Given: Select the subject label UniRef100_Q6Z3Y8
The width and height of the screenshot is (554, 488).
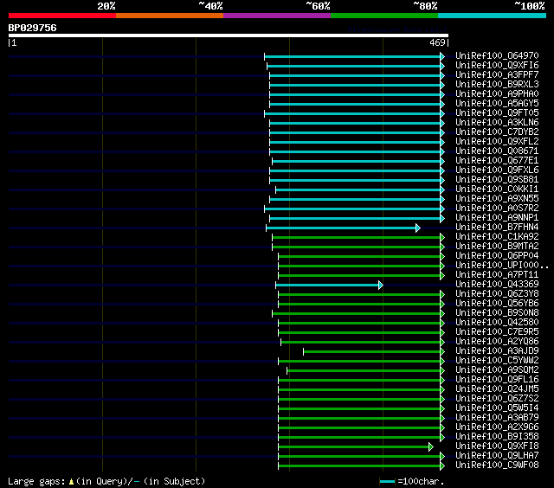Looking at the screenshot, I should click(x=497, y=294).
